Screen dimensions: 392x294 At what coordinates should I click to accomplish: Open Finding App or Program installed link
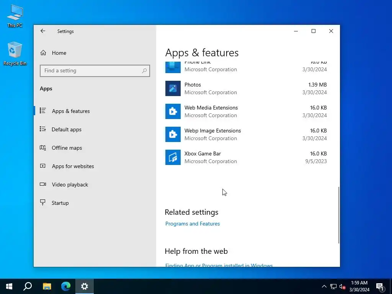(x=219, y=265)
